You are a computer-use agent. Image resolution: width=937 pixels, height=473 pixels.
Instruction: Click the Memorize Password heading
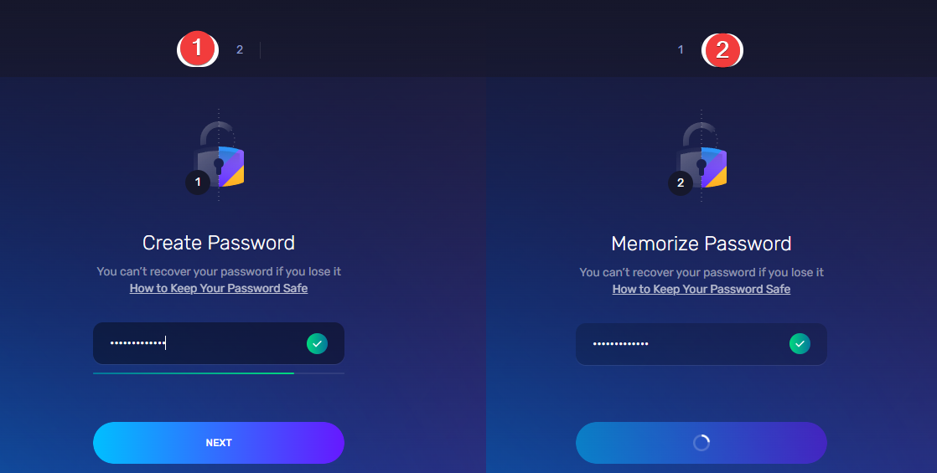coord(701,244)
